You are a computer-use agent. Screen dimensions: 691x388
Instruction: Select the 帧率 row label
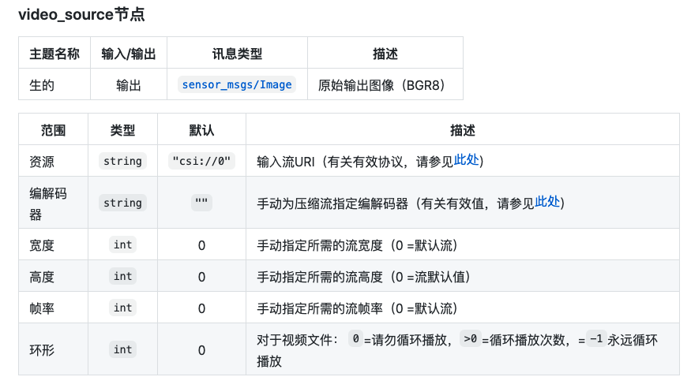coord(42,308)
